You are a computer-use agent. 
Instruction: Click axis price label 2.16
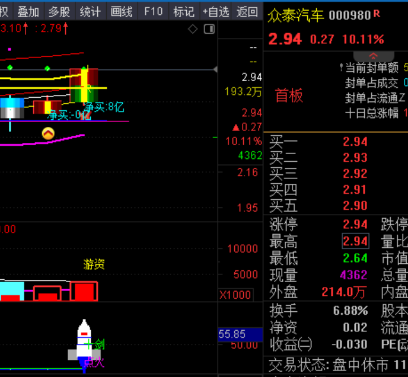247,172
